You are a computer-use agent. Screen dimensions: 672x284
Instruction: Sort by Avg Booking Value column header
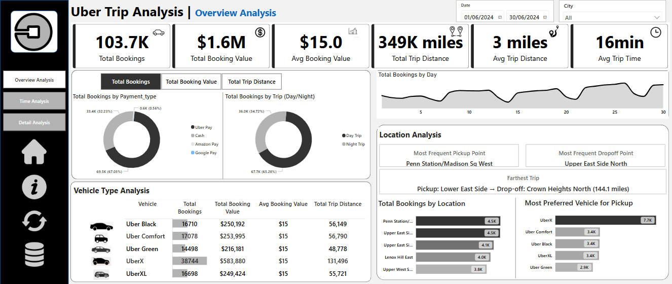283,204
